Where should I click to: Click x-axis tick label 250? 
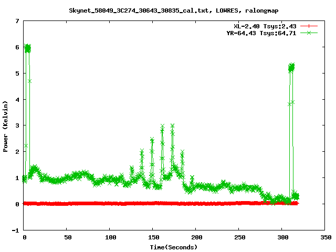coord(240,237)
